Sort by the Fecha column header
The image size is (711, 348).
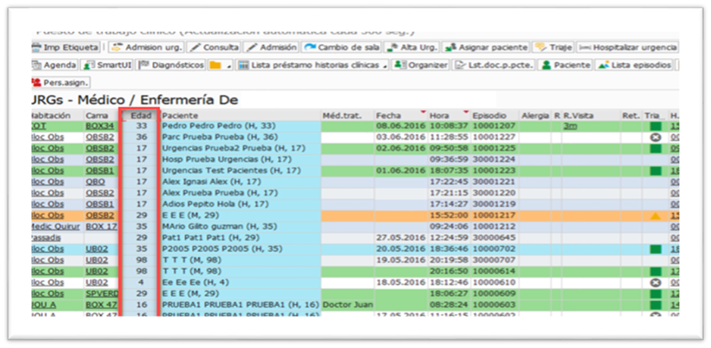click(x=401, y=116)
